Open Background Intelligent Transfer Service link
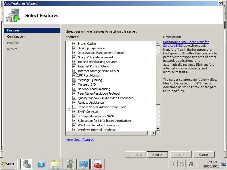This screenshot has width=227, height=170. click(186, 44)
